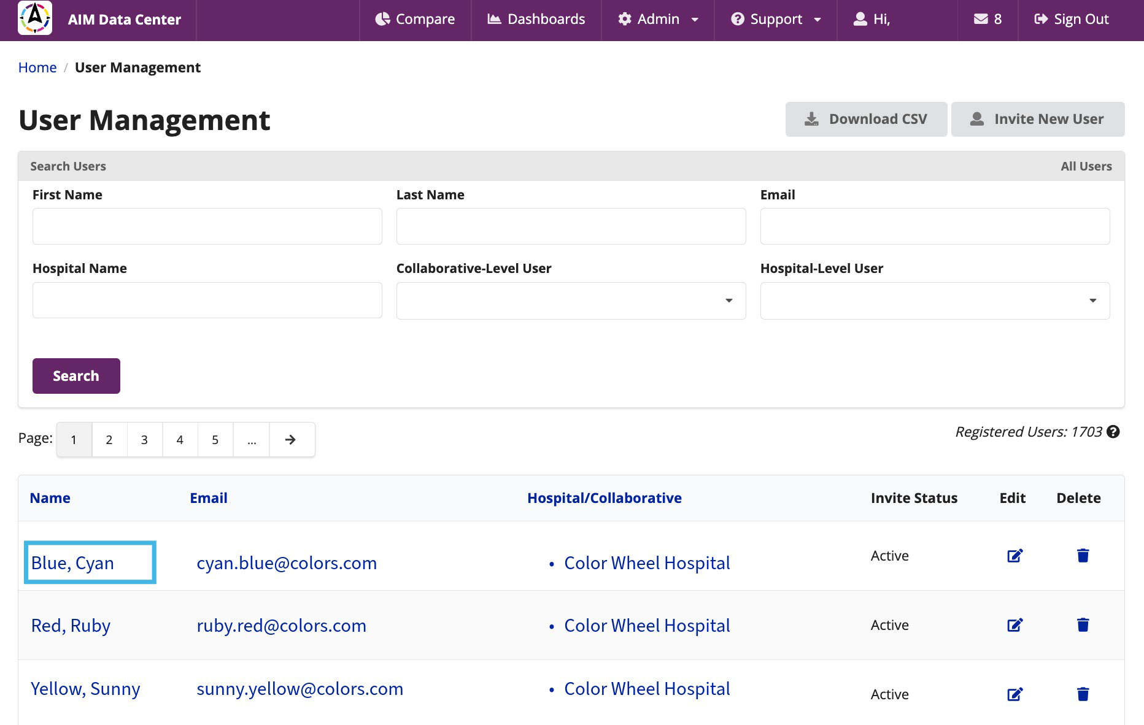Open user Blue, Cyan
Viewport: 1144px width, 725px height.
(72, 563)
